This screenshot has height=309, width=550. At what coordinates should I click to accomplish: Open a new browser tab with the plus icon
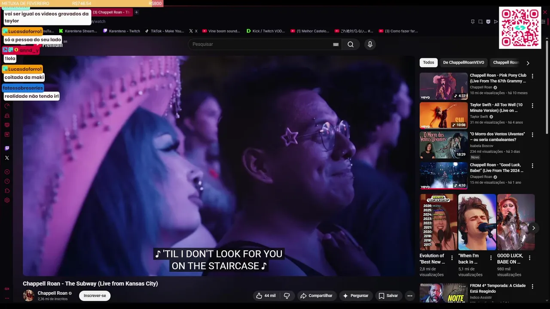pos(136,12)
